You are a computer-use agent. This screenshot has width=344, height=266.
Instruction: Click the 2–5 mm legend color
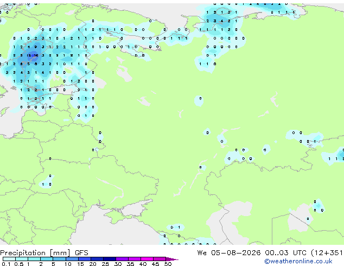47,259
